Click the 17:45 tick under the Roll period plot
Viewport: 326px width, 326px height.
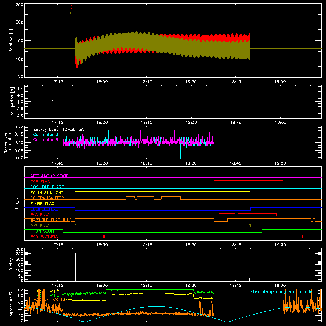pos(57,123)
